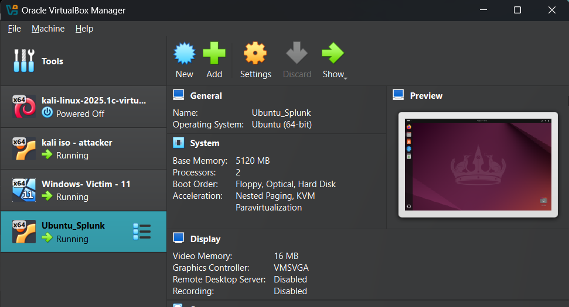Click Graphics Controller value VMSVGA
The image size is (569, 307).
291,268
